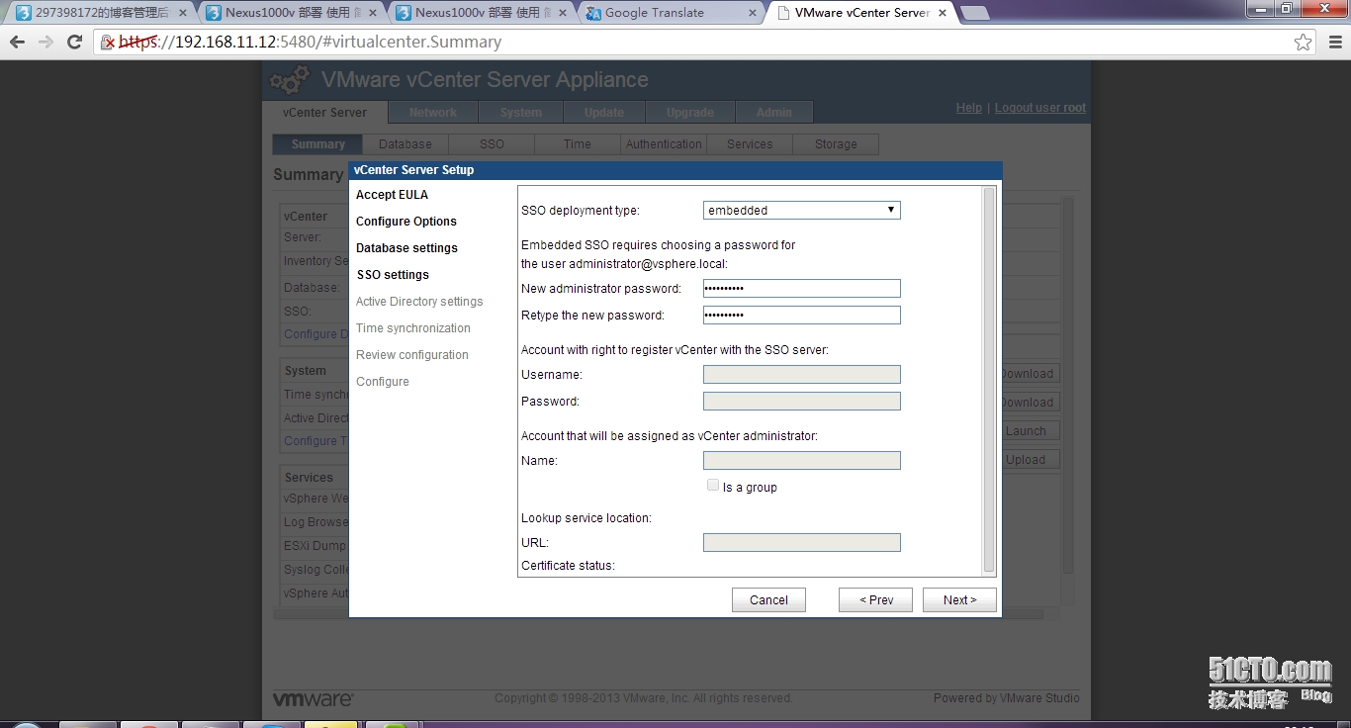Click the Upload button behind dialog
Screen dimensions: 1351x728
coord(1031,460)
